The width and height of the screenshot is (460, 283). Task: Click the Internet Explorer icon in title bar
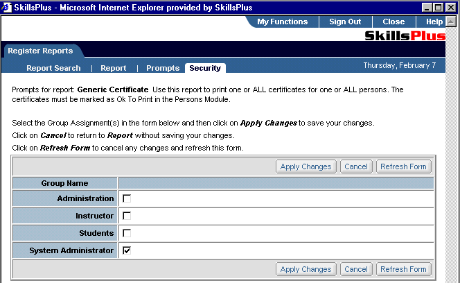tap(6, 7)
